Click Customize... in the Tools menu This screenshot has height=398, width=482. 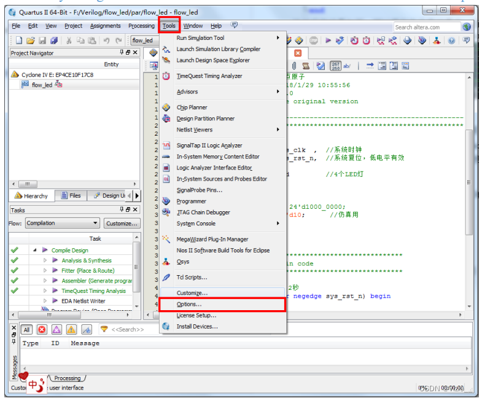pyautogui.click(x=223, y=293)
